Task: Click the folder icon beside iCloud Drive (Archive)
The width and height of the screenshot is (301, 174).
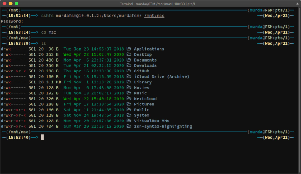Action: point(129,76)
